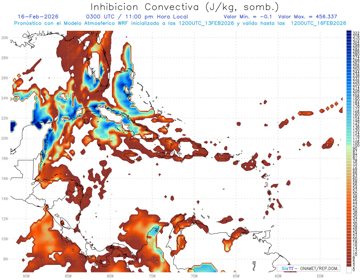Pick the darkest blue swatch atop the color bar
This screenshot has height=280, width=363.
(x=349, y=32)
